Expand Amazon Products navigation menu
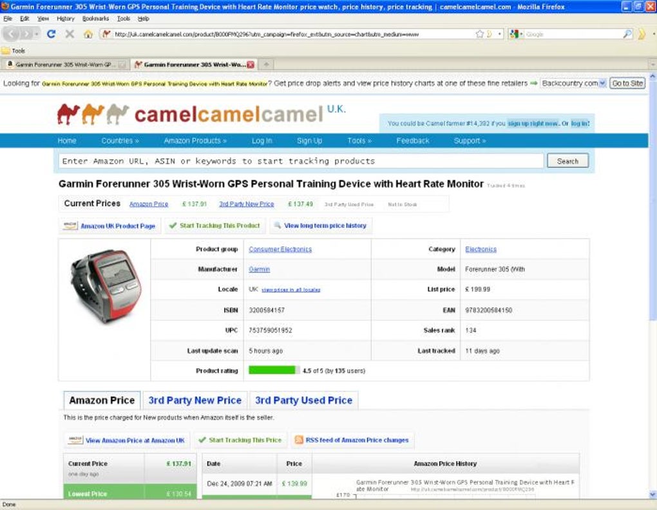 [x=195, y=141]
